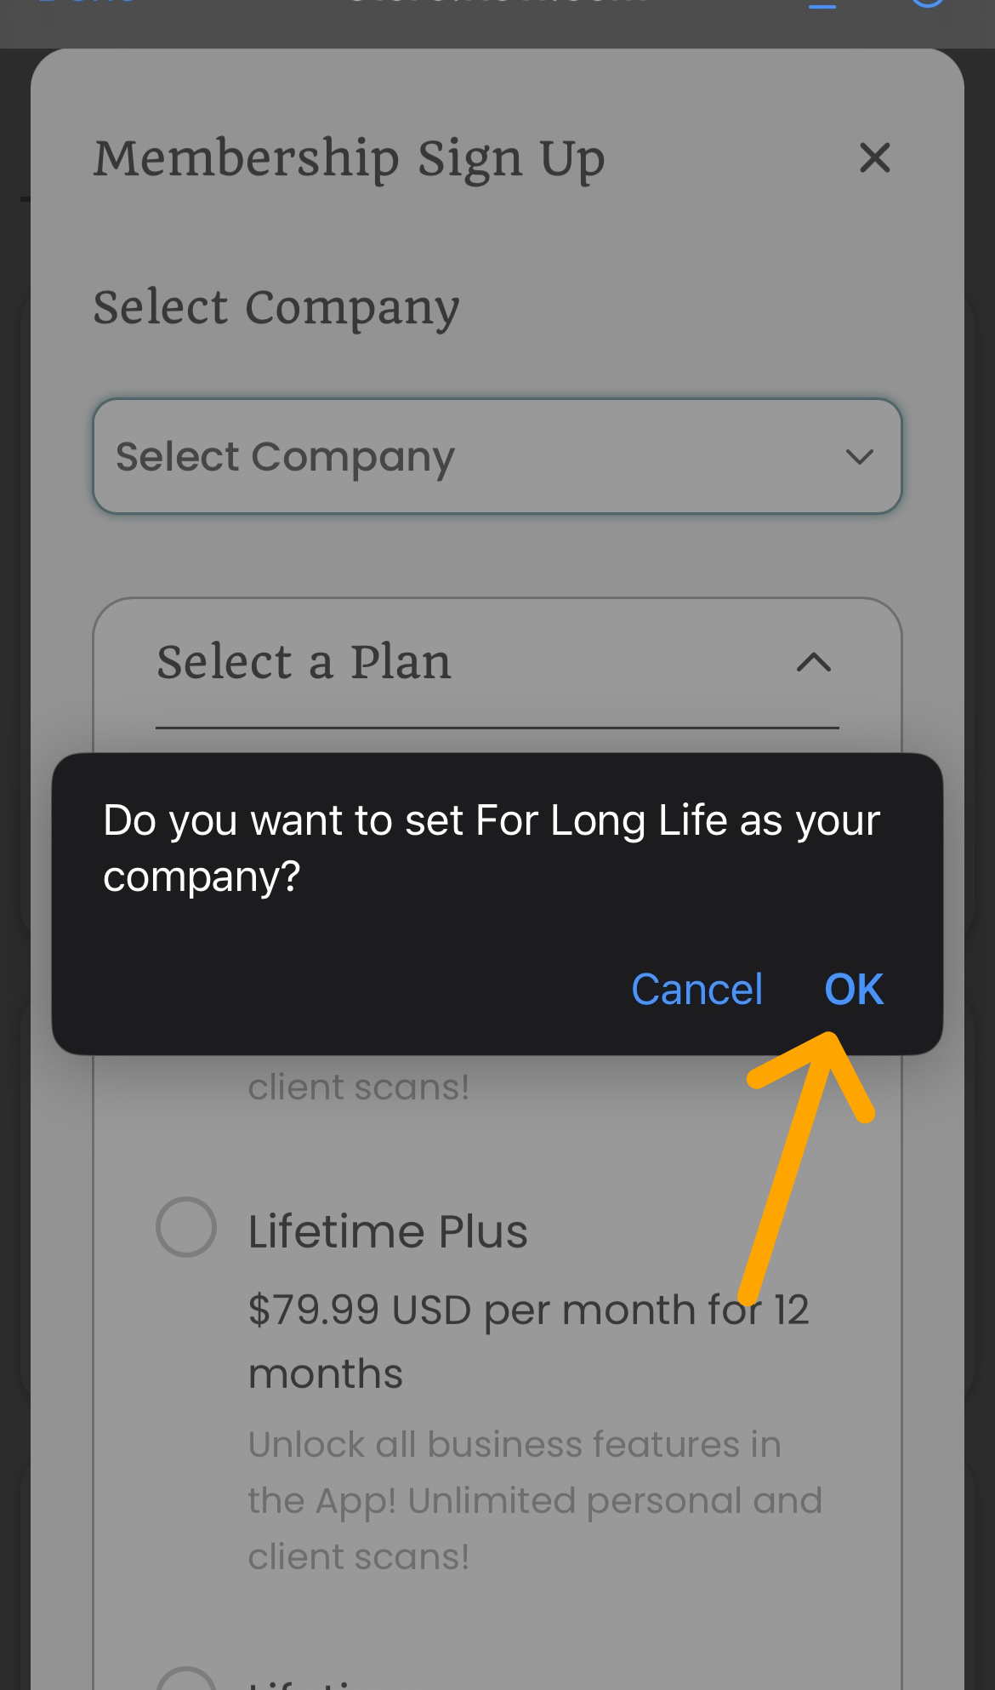Click the Membership Sign Up heading
995x1690 pixels.
349,158
